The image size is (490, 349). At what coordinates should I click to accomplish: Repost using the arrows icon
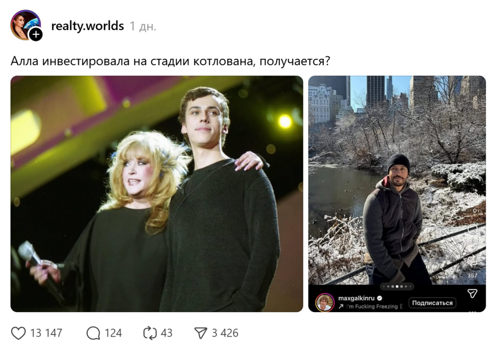click(150, 333)
